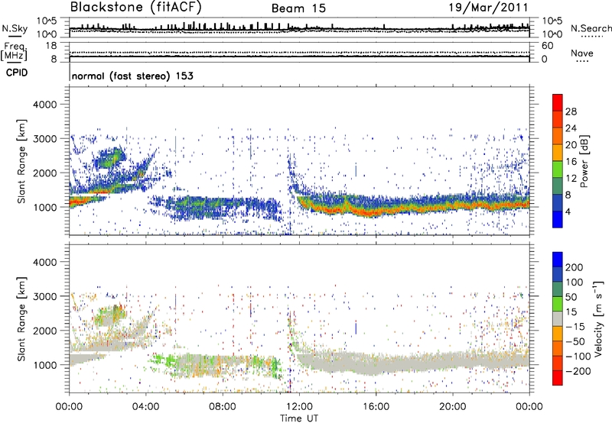Click the '18' tick on frequency panel

pyautogui.click(x=51, y=46)
